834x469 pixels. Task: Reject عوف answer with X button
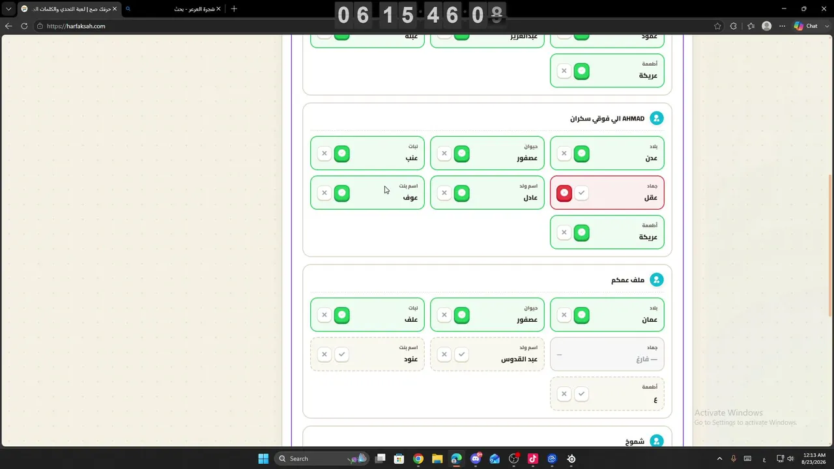coord(324,193)
